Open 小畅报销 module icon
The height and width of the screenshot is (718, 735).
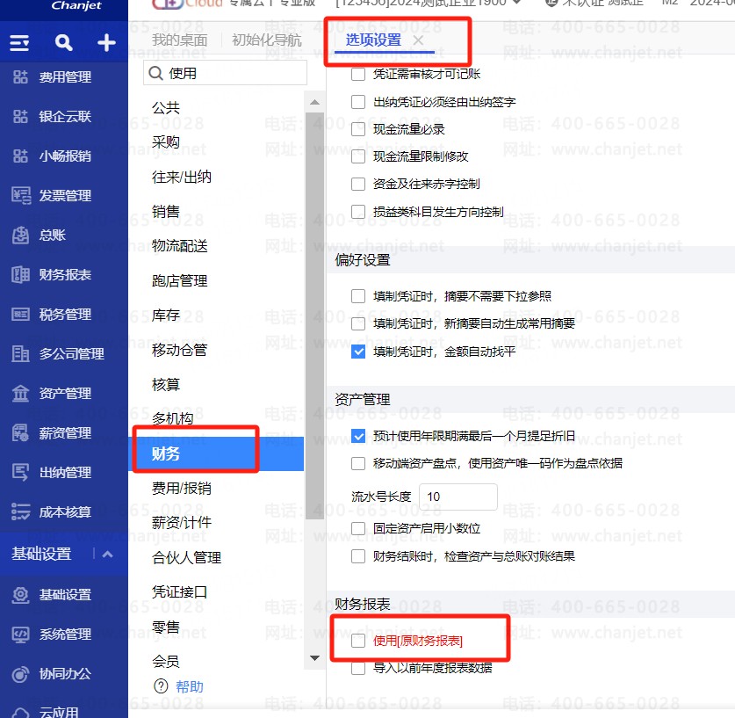point(20,156)
